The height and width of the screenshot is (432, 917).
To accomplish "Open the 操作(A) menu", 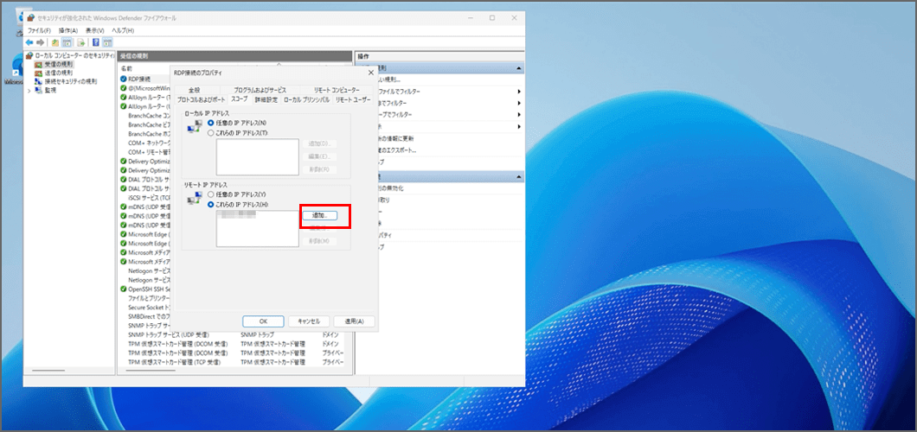I will (x=68, y=30).
